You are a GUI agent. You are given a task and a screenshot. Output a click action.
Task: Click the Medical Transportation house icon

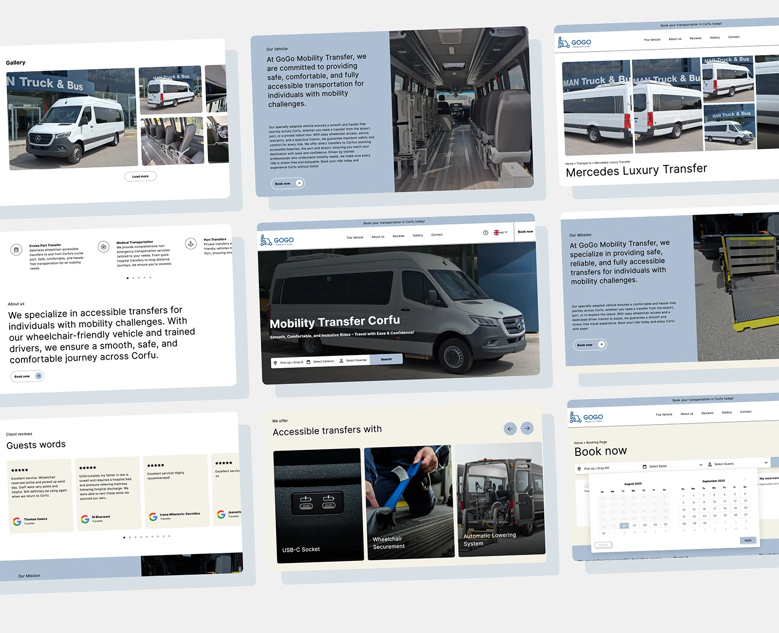coord(103,247)
